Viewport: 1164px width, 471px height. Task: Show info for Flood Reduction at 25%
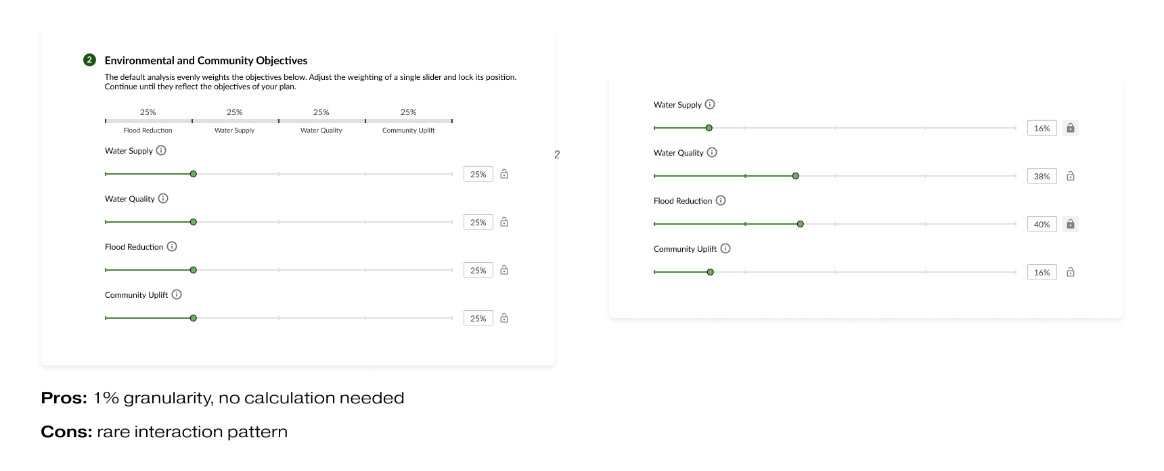point(172,246)
